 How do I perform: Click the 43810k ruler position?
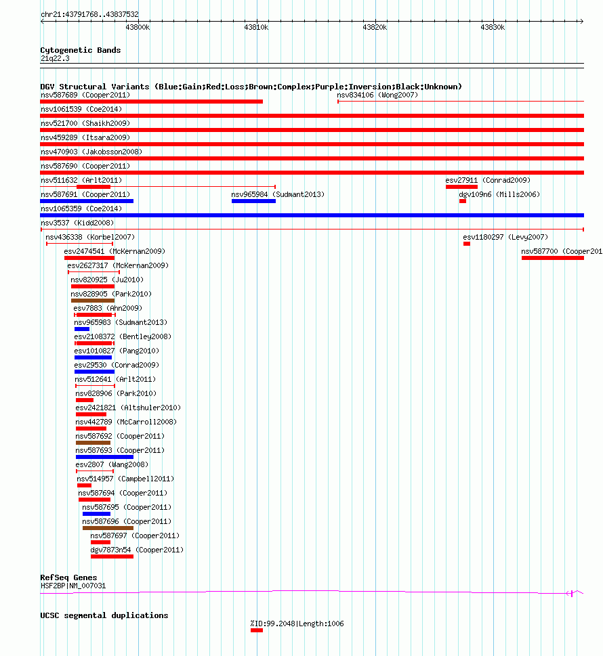(256, 27)
